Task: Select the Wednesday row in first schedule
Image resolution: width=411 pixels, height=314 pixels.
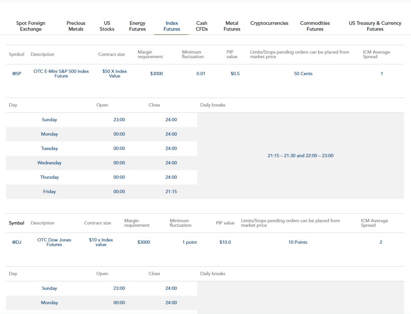Action: pyautogui.click(x=49, y=163)
